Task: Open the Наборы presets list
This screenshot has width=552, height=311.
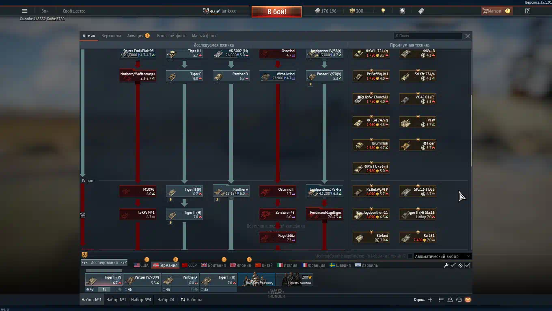Action: [x=191, y=300]
